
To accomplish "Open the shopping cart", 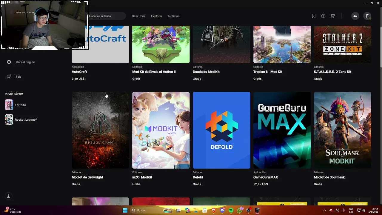I will tap(333, 16).
